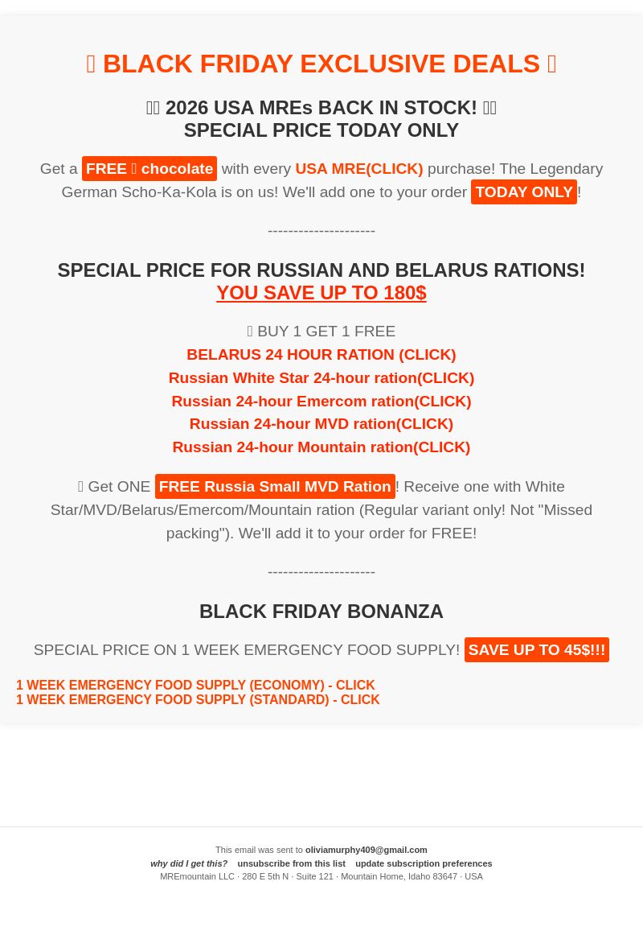
Task: Click 'unsubscribe from this list' link
Action: (291, 863)
